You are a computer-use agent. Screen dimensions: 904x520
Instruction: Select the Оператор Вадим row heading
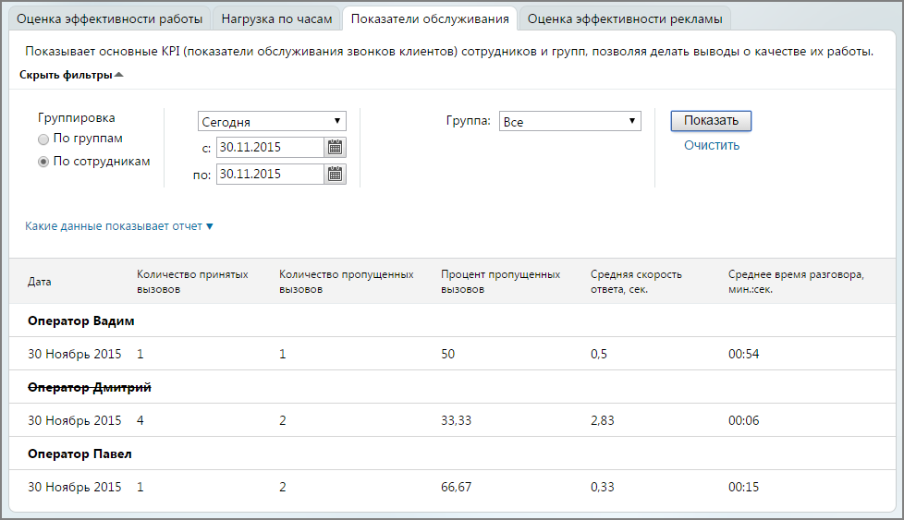coord(81,320)
